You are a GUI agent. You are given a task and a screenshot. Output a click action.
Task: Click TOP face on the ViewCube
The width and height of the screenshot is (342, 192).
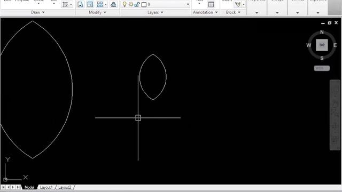(322, 45)
